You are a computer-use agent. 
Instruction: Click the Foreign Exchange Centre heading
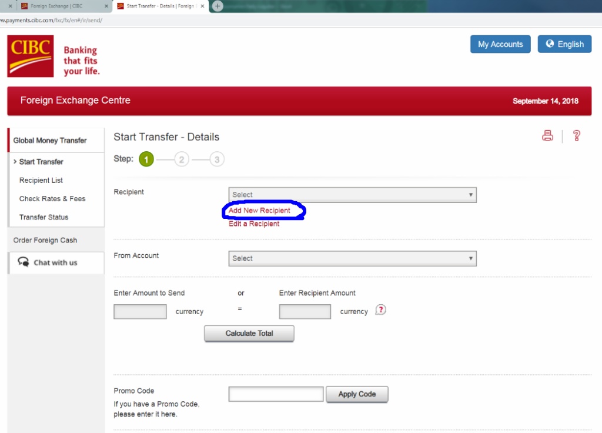coord(75,100)
